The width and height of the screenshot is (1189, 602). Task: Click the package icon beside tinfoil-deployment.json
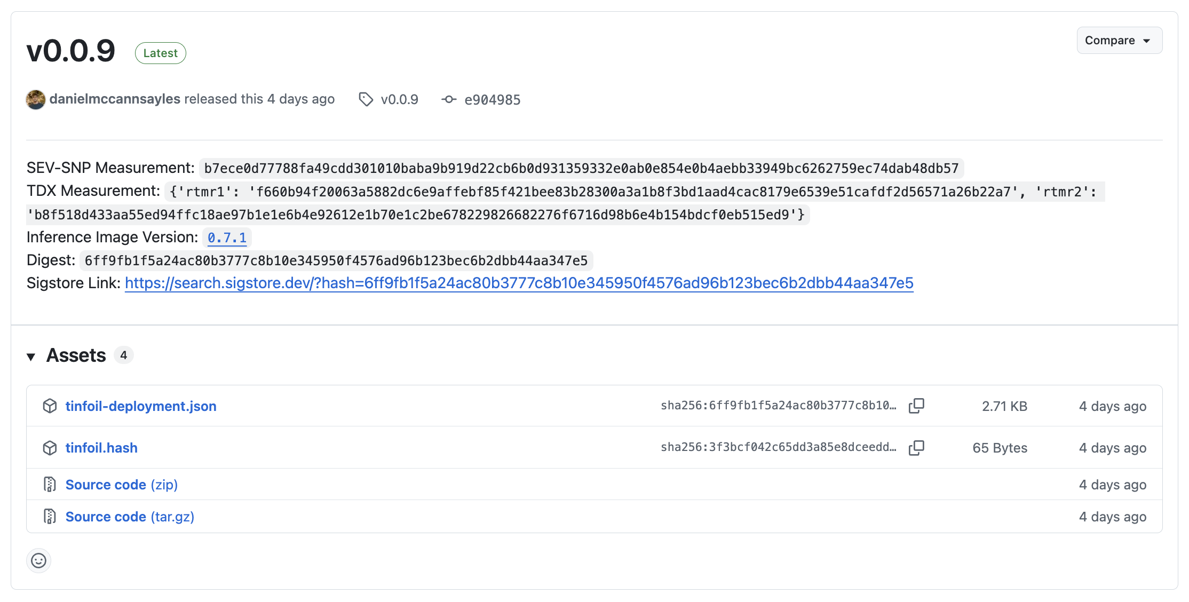pyautogui.click(x=50, y=406)
